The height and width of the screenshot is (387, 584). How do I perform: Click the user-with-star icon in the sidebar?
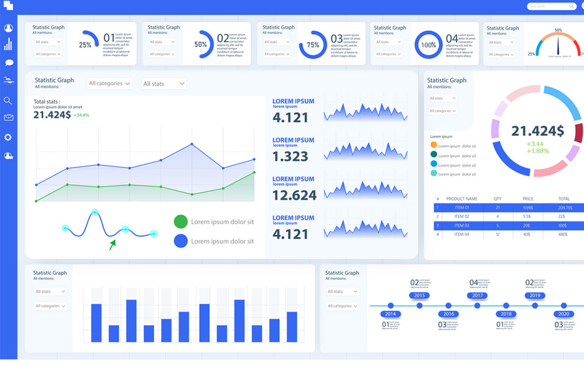(x=8, y=156)
